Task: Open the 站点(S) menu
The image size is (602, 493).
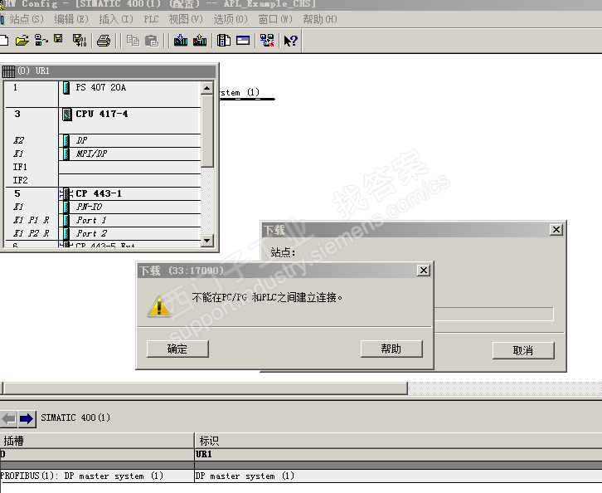Action: 26,19
